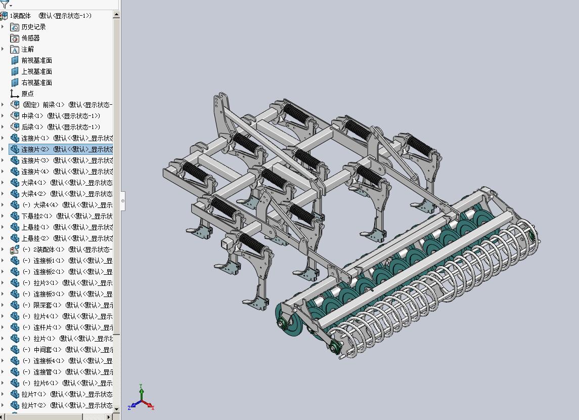Select the 拉片6<1> tree row label
This screenshot has width=579, height=420.
pyautogui.click(x=67, y=383)
